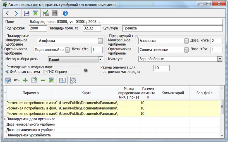The width and height of the screenshot is (228, 142).
Task: Add a row with green plus icon
Action: (25, 80)
